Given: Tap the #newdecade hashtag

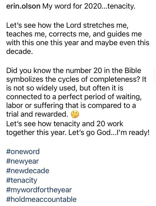Looking at the screenshot, I should 28,171.
